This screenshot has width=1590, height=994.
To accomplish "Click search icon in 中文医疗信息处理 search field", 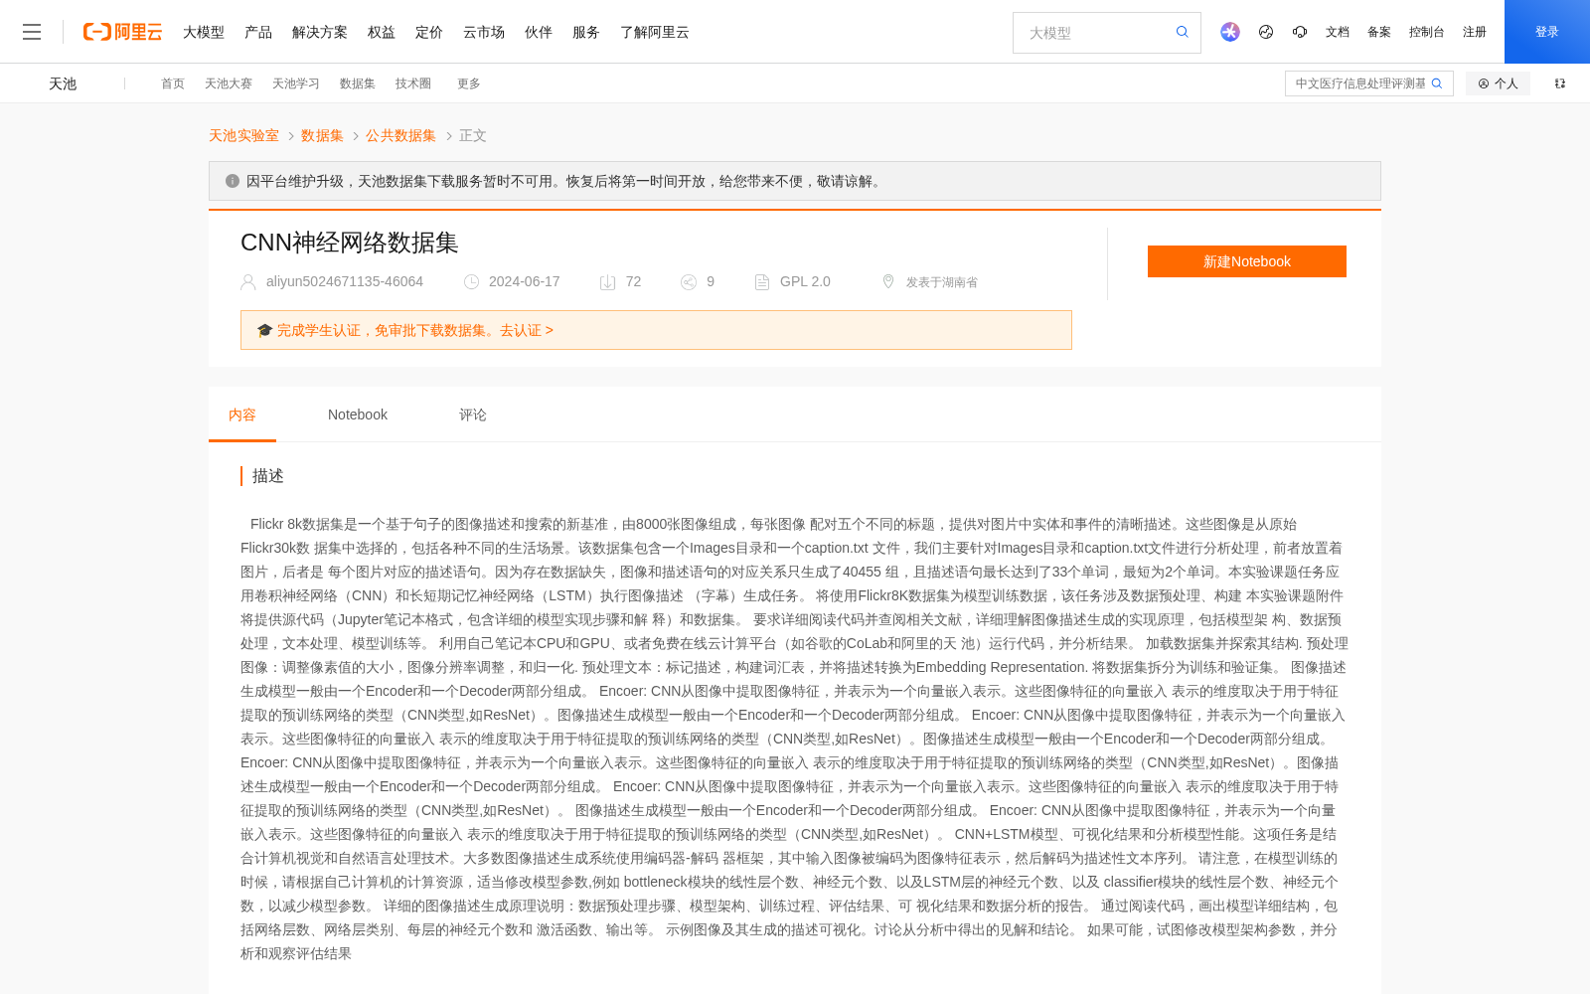I will point(1436,83).
